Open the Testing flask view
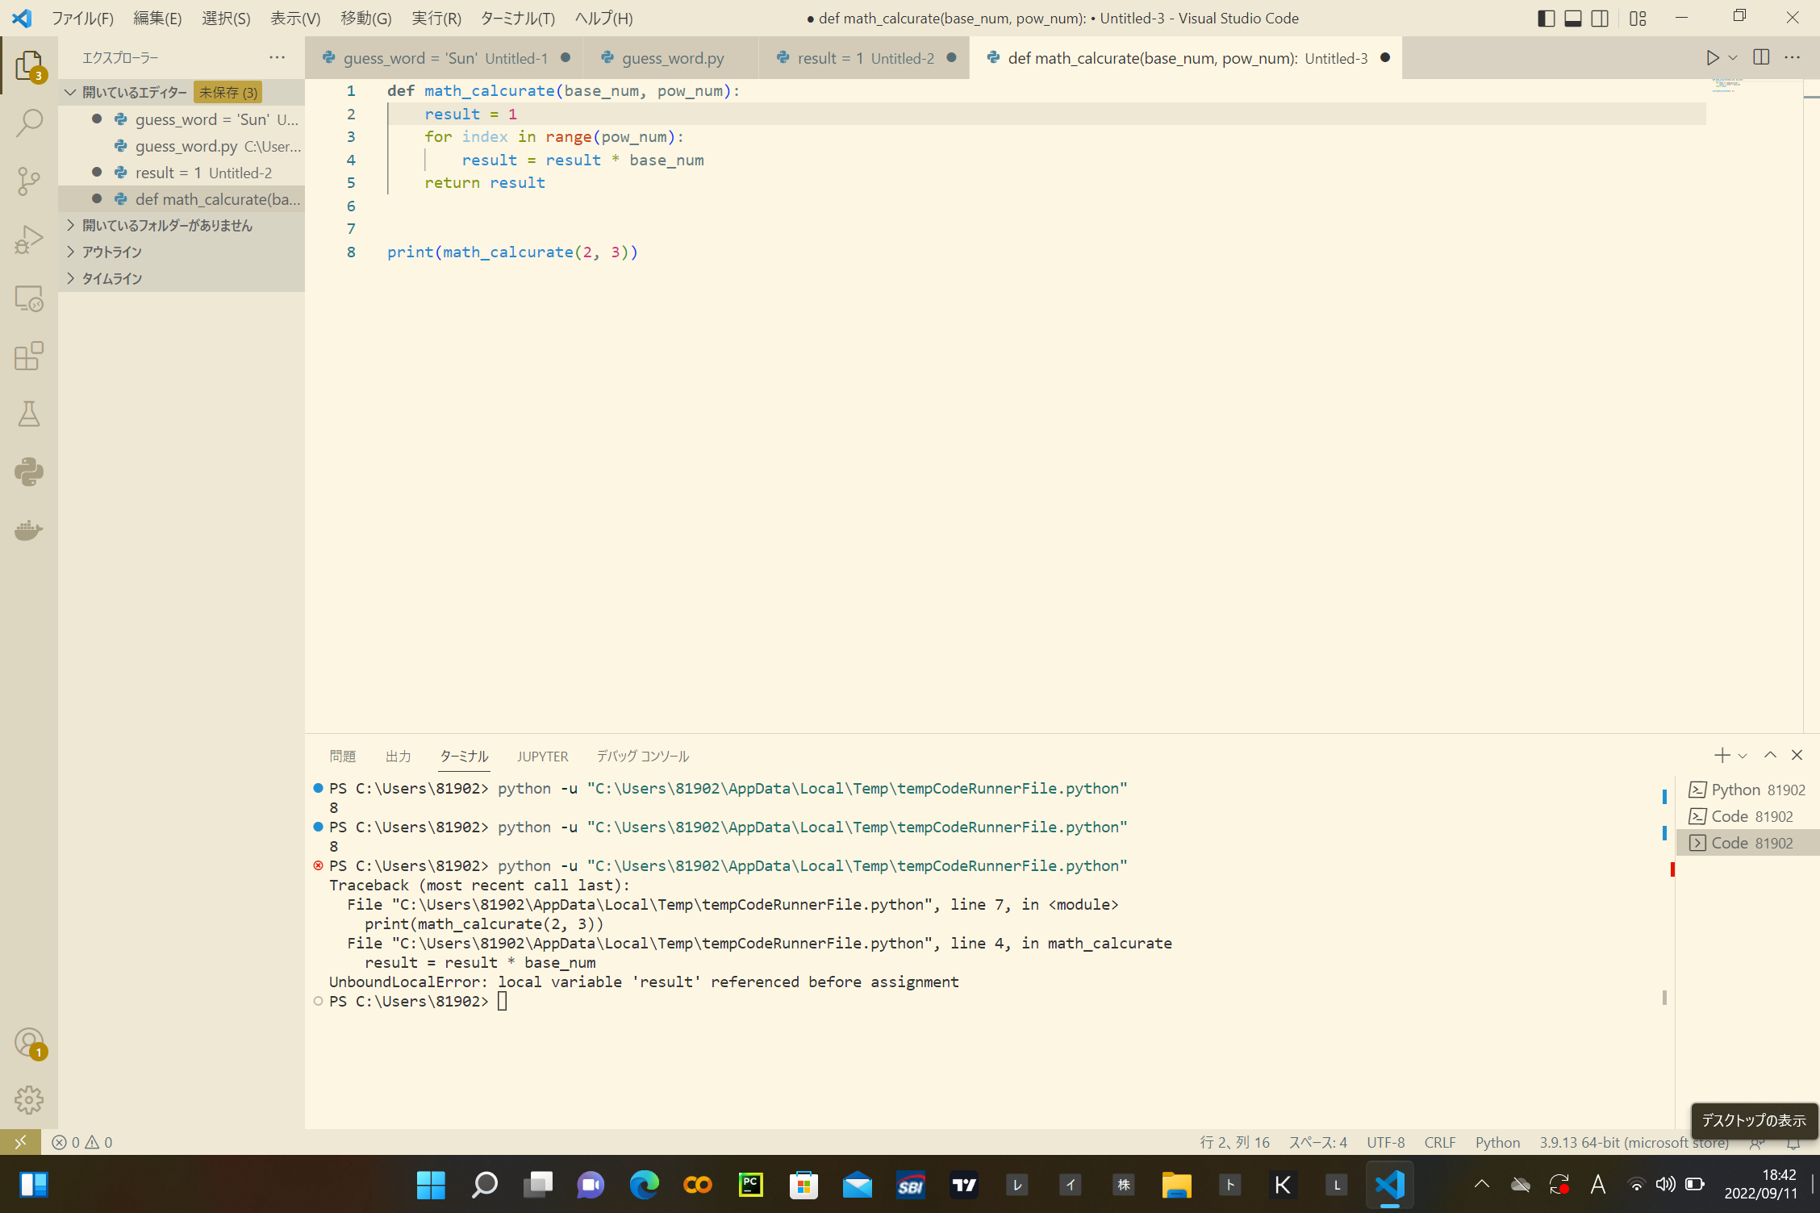Viewport: 1820px width, 1213px height. tap(29, 414)
